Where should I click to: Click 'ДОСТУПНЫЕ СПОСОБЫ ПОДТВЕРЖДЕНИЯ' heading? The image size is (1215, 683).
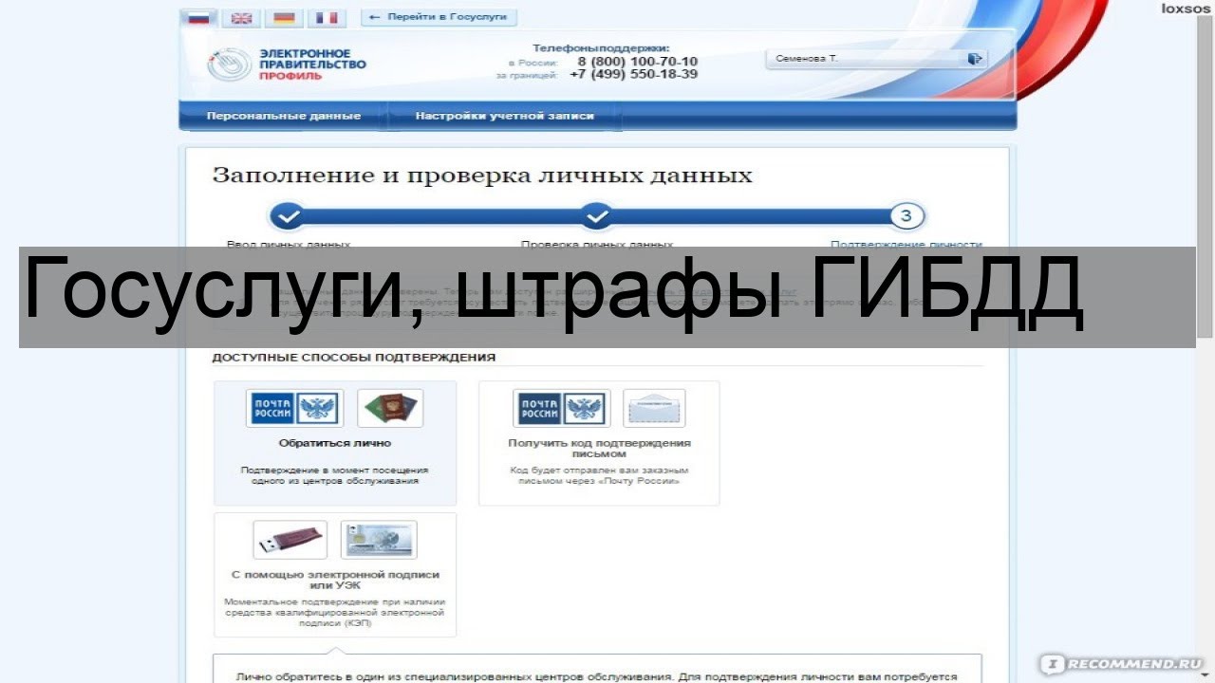click(x=354, y=358)
